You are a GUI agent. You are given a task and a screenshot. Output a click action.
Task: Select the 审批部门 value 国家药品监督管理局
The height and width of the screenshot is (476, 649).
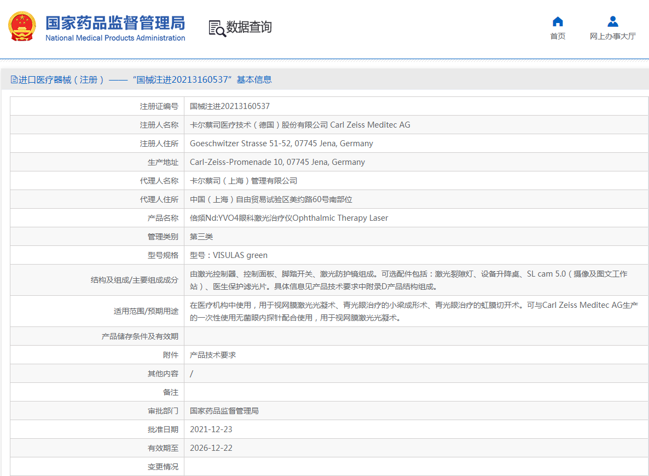224,411
